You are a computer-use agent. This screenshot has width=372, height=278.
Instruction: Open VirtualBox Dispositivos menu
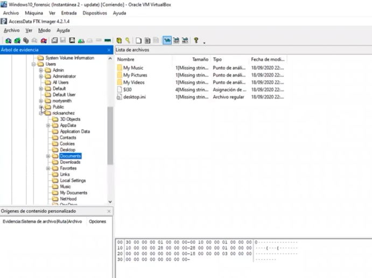pyautogui.click(x=95, y=13)
